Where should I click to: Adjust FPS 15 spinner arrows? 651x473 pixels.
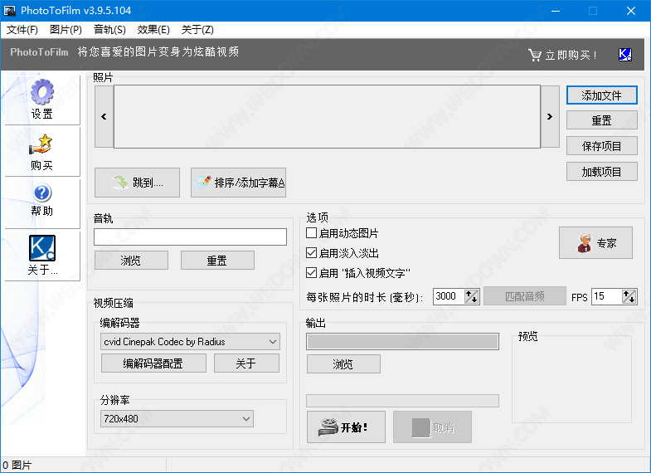click(629, 296)
